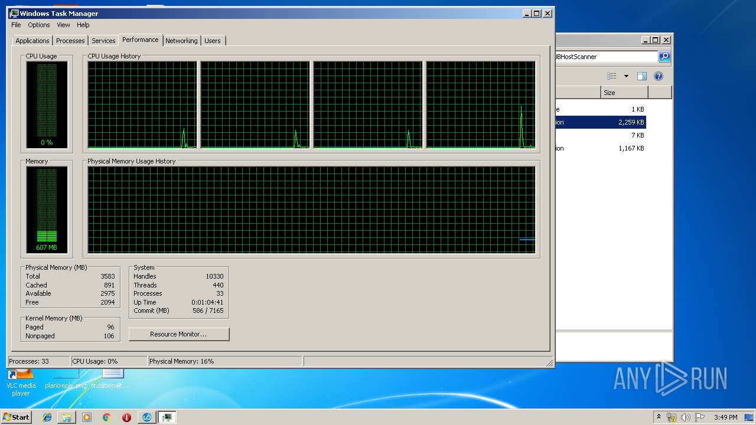Switch to the Applications tab

(x=32, y=41)
